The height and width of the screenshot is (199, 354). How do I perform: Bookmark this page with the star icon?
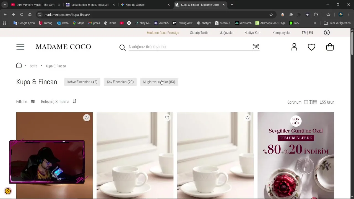[271, 15]
